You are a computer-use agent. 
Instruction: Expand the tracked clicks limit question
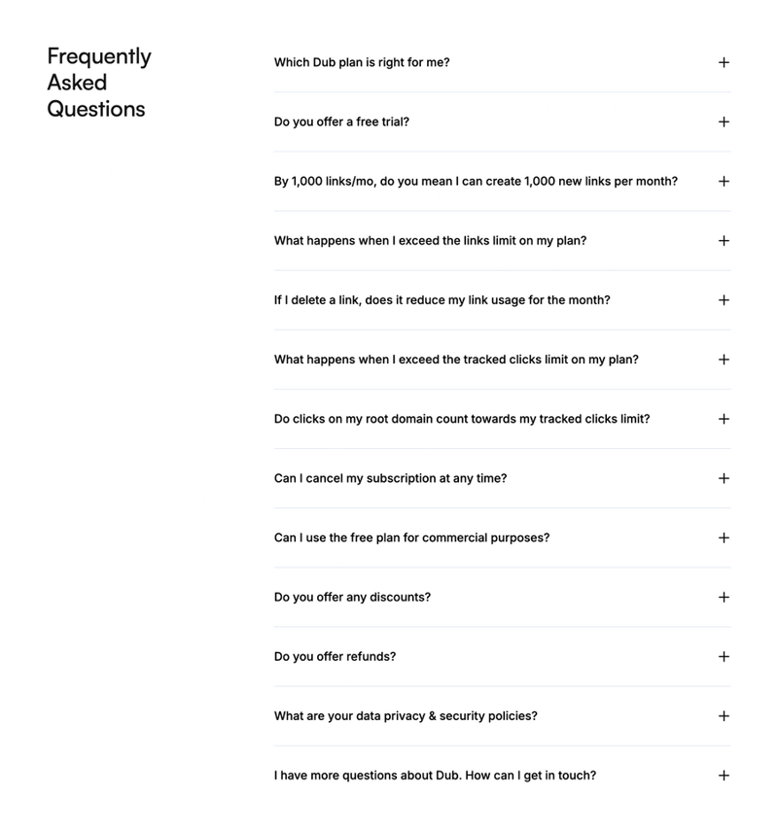click(x=503, y=360)
